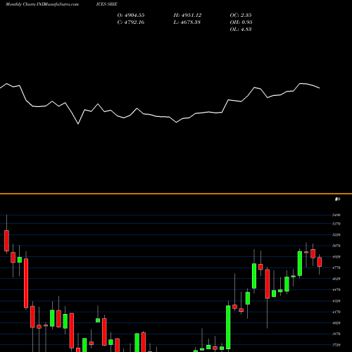Click the 5379 price axis label
The image size is (352, 352).
(x=337, y=224)
